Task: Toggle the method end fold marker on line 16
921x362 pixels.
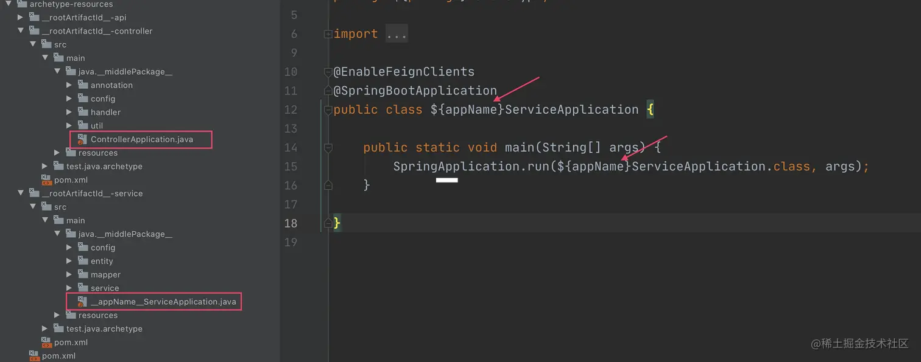Action: tap(328, 185)
